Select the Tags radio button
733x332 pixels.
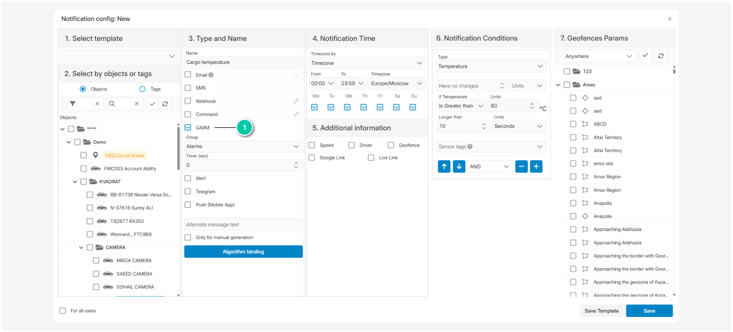143,89
